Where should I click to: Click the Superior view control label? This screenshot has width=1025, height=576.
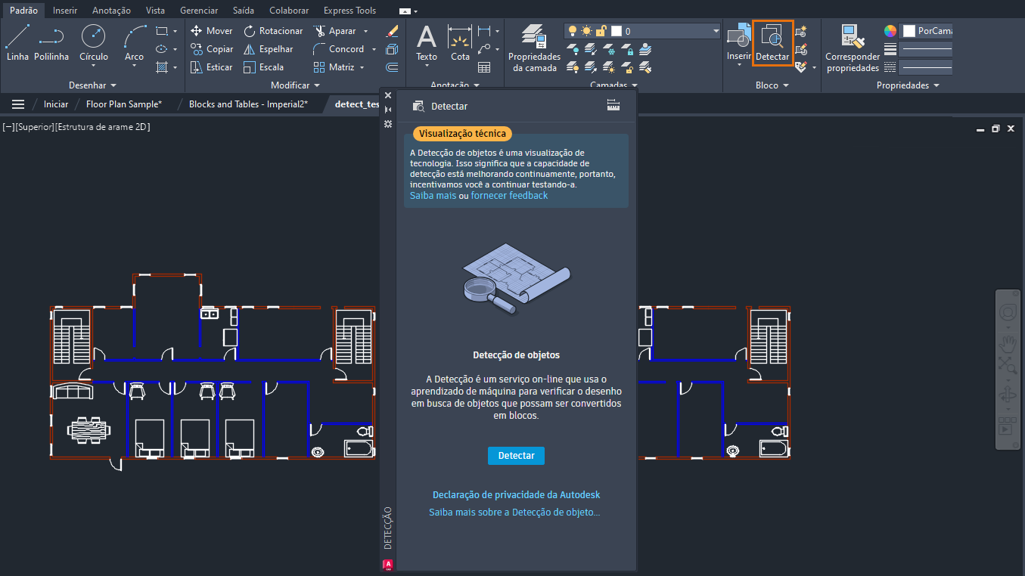pos(34,127)
